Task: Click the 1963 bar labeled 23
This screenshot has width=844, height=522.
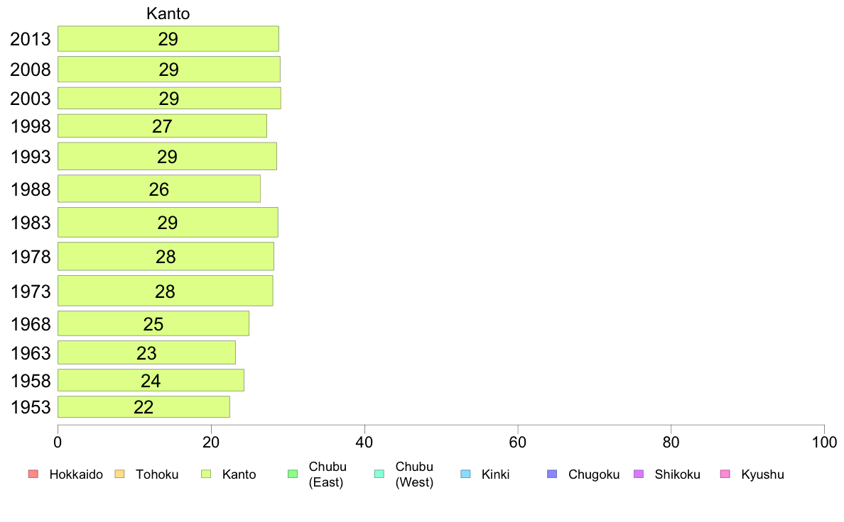Action: click(x=146, y=352)
